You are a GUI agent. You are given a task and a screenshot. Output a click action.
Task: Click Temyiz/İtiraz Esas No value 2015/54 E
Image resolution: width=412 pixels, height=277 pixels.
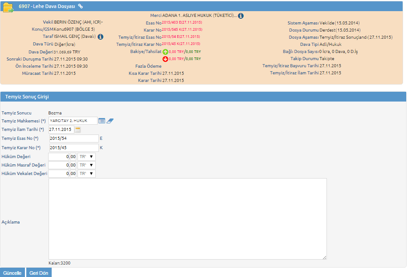pyautogui.click(x=181, y=37)
